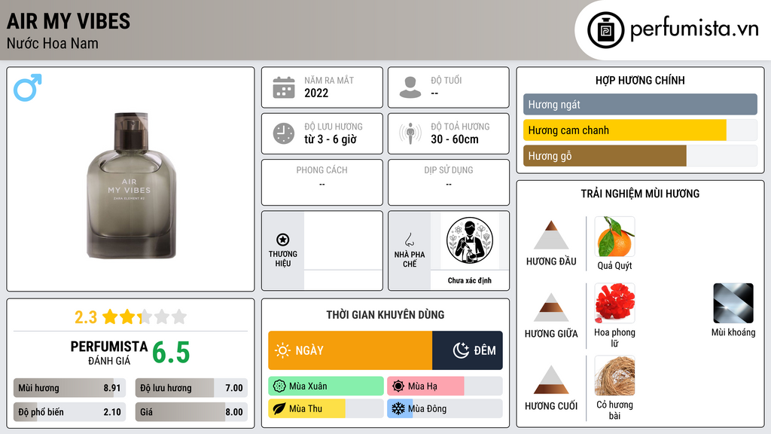This screenshot has height=434, width=771.
Task: Click the AIR MY VIBES title
Action: click(69, 21)
